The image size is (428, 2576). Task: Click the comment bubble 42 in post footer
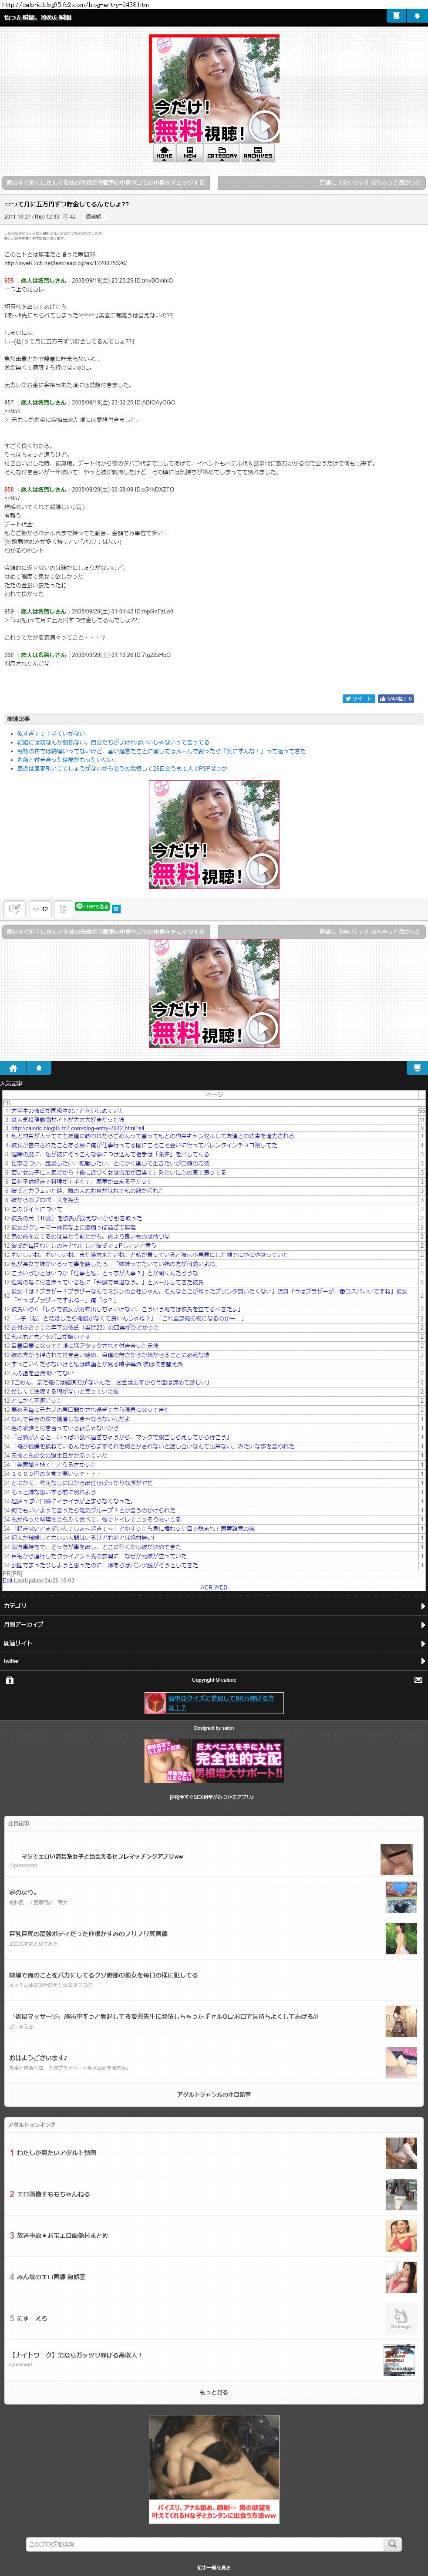pyautogui.click(x=40, y=909)
